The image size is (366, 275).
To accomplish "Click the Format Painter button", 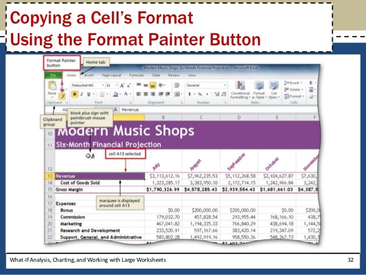I will coord(62,96).
